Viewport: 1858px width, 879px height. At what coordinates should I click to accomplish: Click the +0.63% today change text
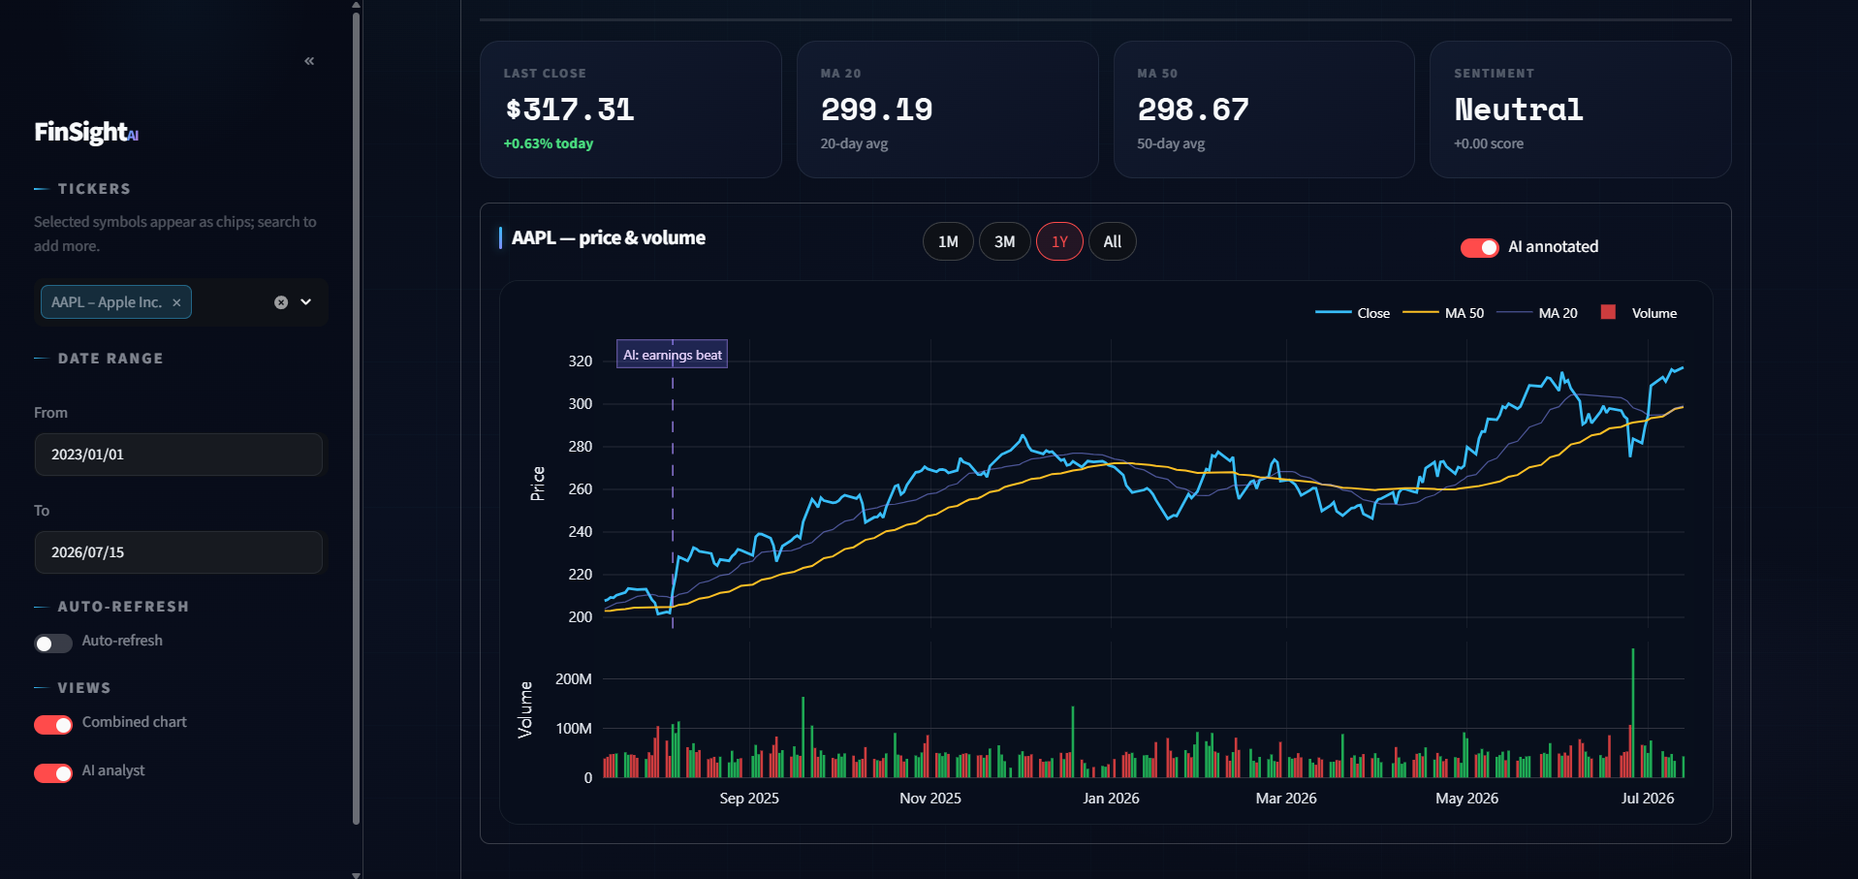(549, 143)
